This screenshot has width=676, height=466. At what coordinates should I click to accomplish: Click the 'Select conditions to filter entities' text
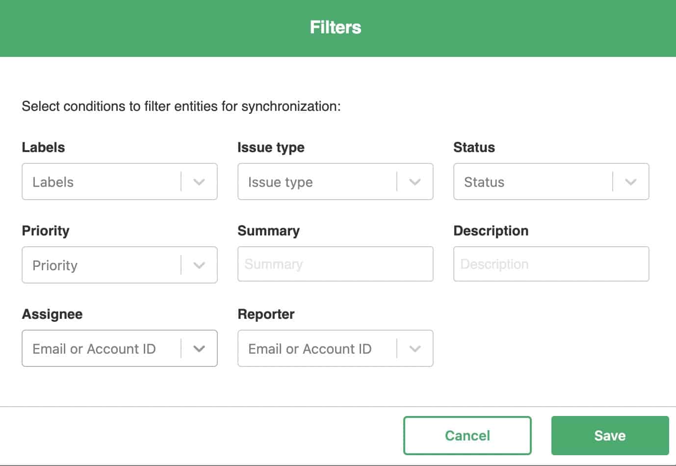[181, 106]
